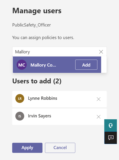
Task: Click the LR avatar for Lynne Robbins
Action: (x=20, y=99)
